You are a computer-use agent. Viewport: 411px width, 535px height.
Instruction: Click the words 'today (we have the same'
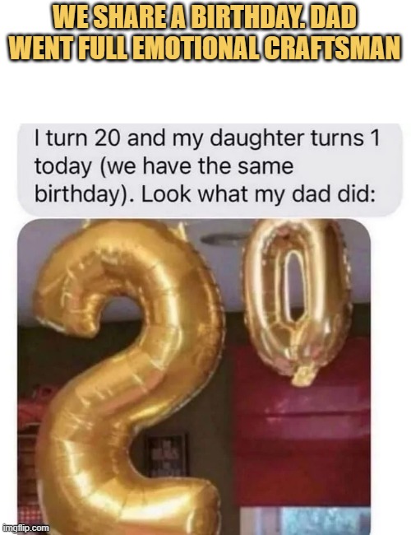click(x=164, y=167)
